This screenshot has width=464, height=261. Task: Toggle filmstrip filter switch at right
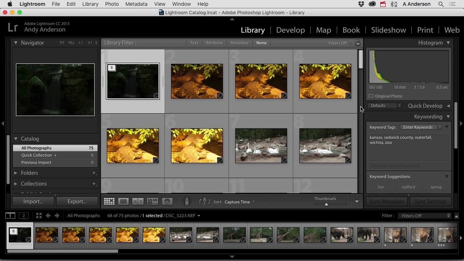pos(456,216)
